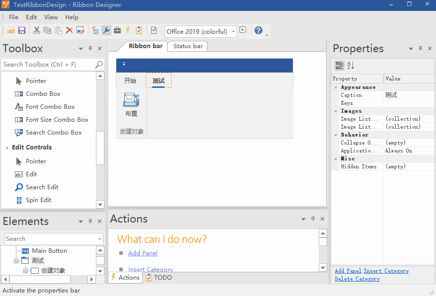Screen dimensions: 436x296
Task: Click the Cut scissors icon
Action: [x=37, y=31]
